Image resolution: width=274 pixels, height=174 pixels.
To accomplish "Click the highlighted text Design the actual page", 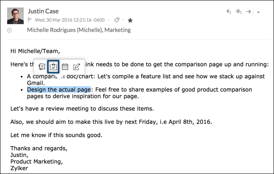I will tap(58, 89).
